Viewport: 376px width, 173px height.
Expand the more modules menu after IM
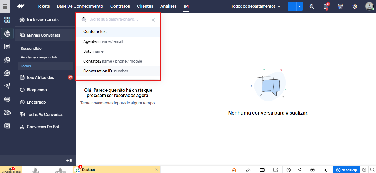click(x=198, y=6)
